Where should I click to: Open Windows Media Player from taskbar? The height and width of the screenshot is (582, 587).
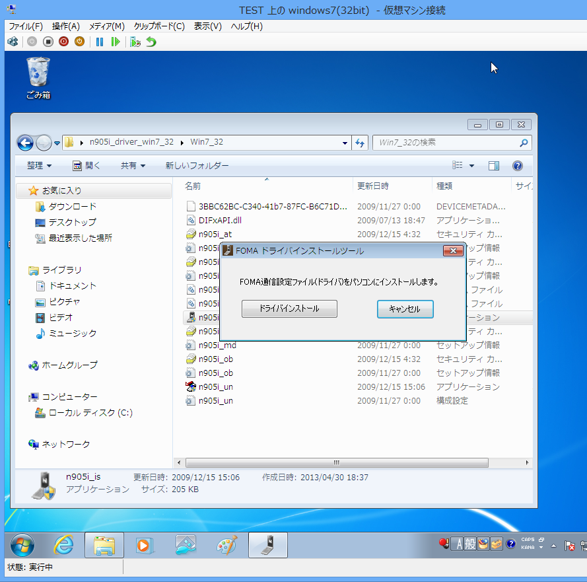(x=143, y=545)
